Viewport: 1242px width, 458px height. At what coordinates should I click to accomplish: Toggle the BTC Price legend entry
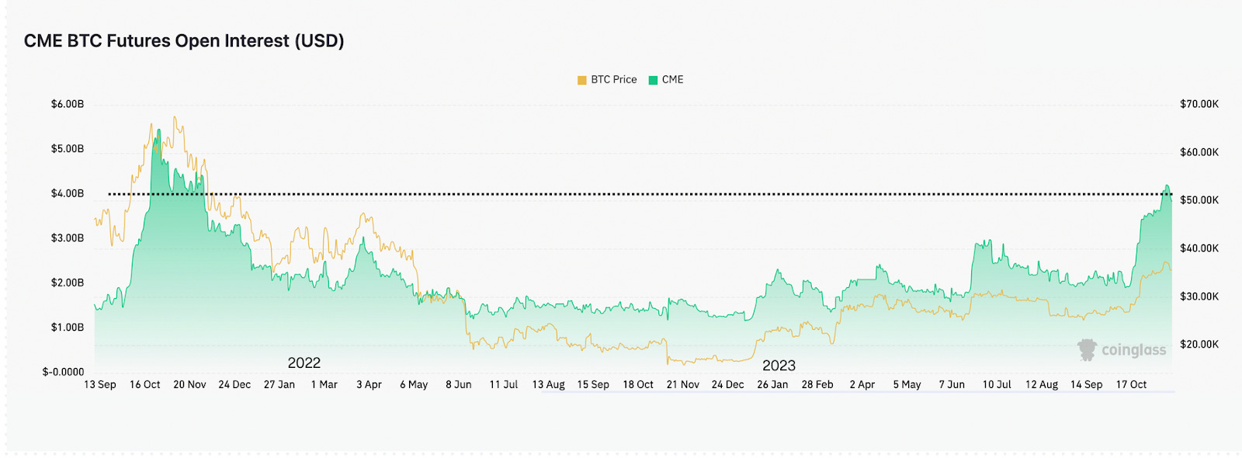coord(607,80)
